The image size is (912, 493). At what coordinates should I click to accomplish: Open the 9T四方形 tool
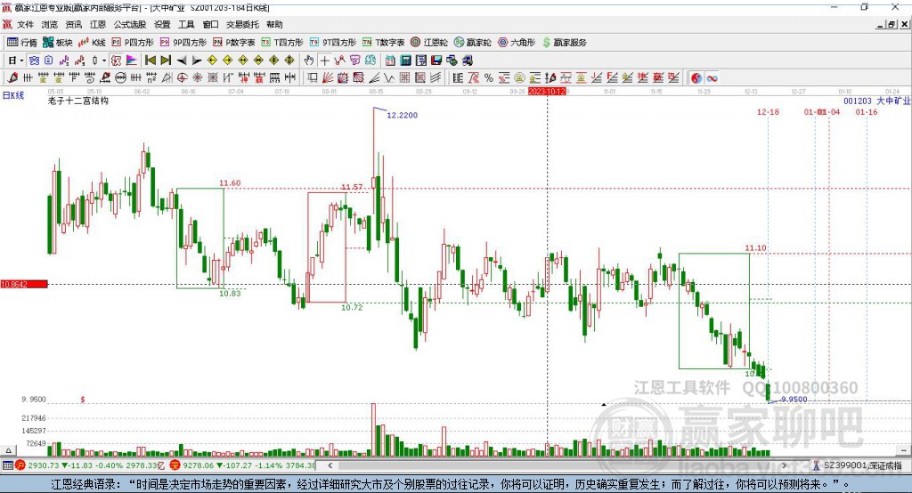pyautogui.click(x=333, y=43)
